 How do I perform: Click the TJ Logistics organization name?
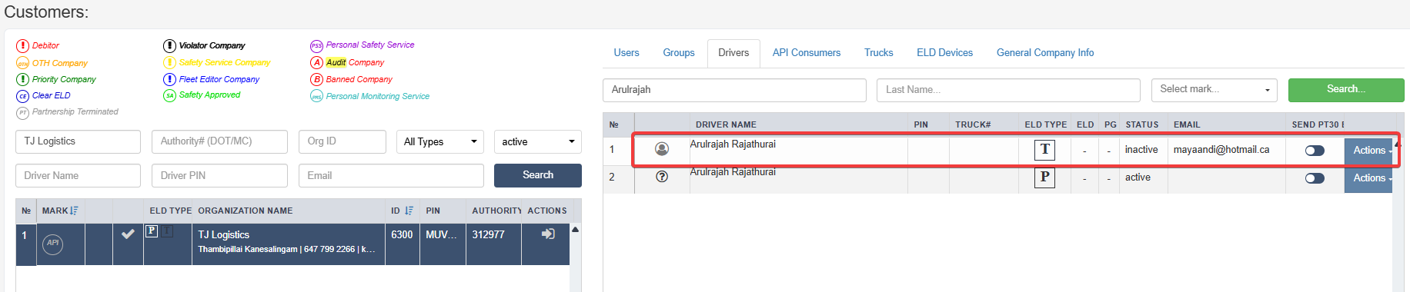[x=223, y=234]
